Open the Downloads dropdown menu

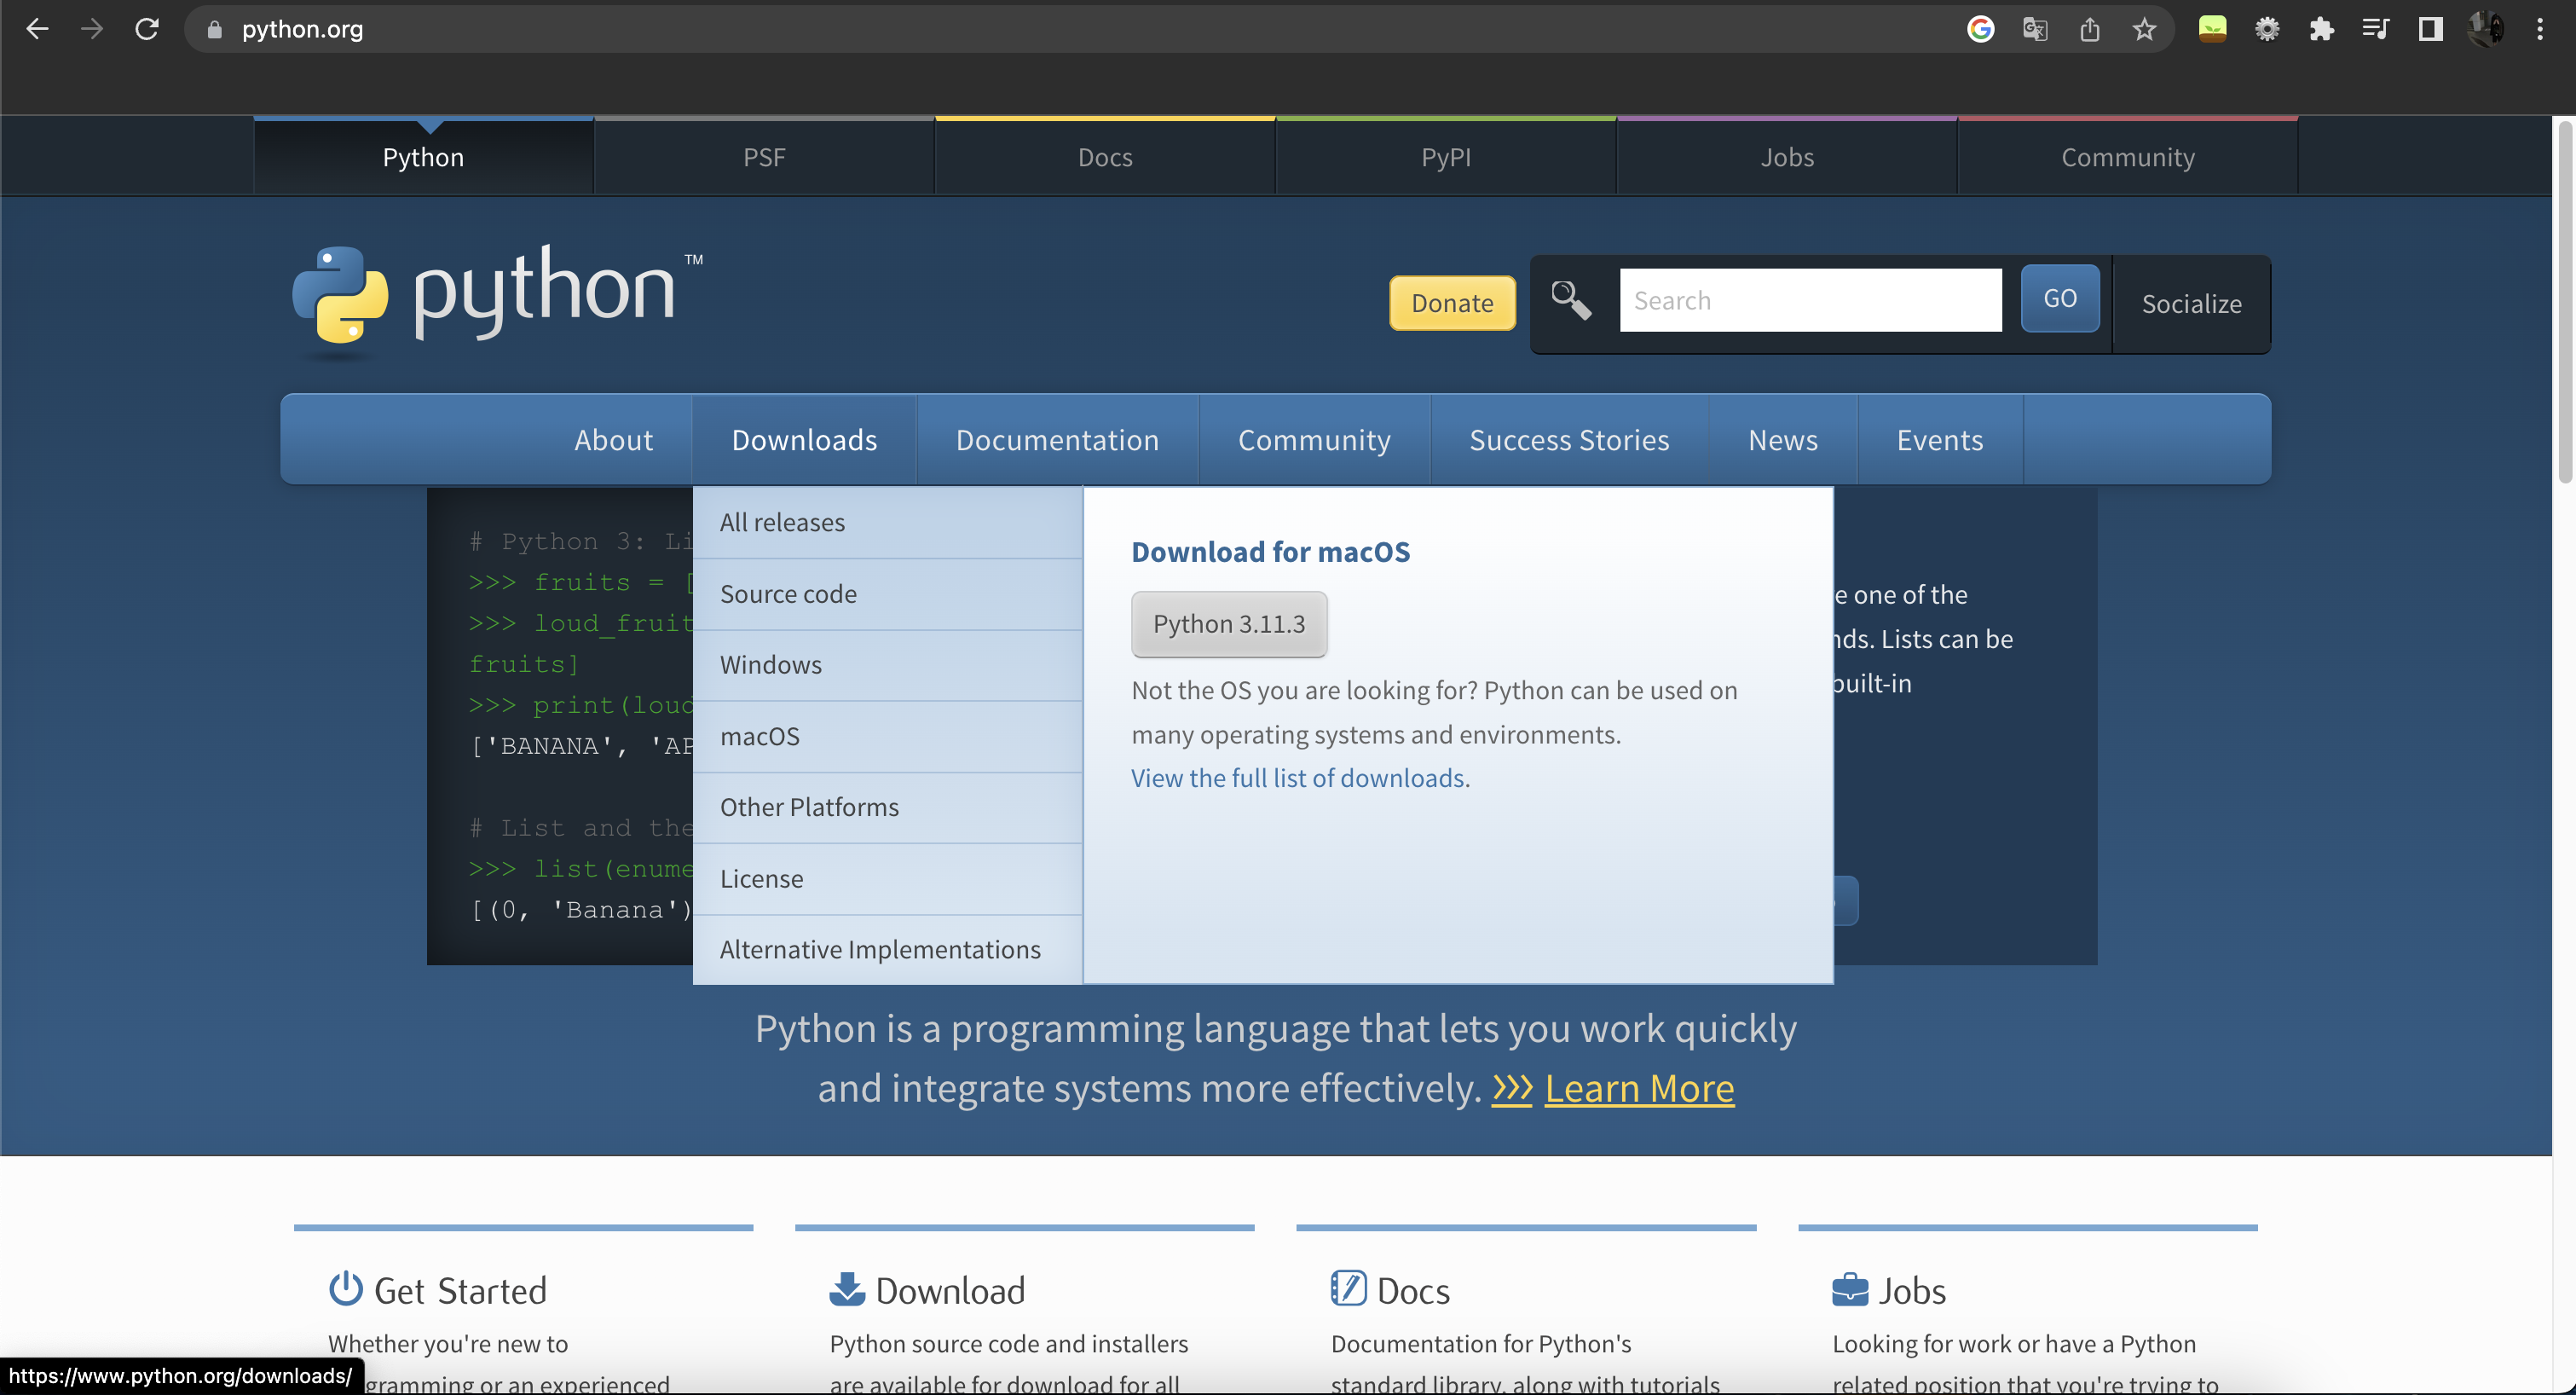coord(804,440)
